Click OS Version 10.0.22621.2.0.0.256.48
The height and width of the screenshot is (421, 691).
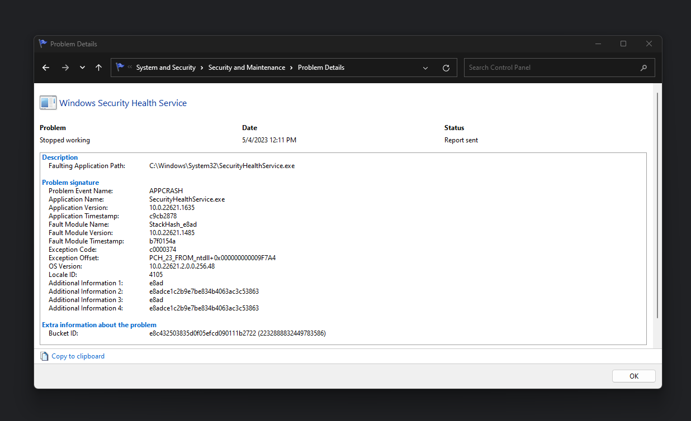click(x=182, y=266)
